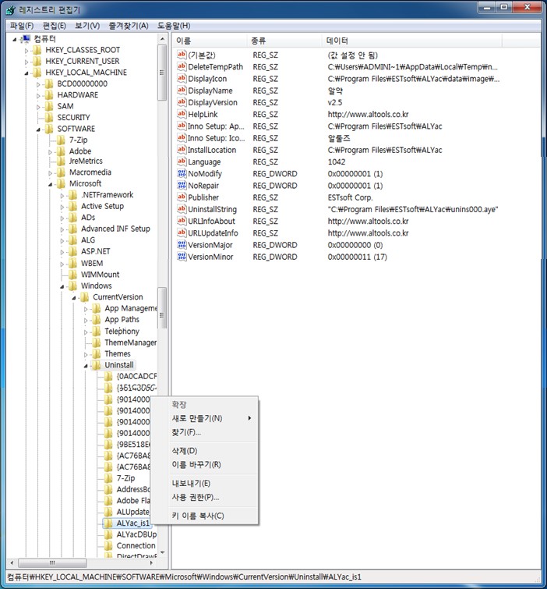Select the Publisher value icon
The image size is (547, 589).
point(182,198)
